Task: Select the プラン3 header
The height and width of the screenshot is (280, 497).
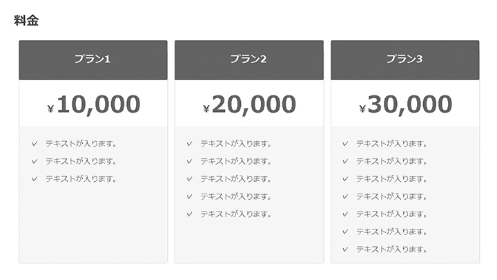Action: point(405,59)
